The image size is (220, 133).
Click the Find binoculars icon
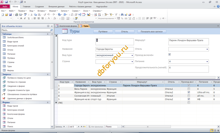122,14
